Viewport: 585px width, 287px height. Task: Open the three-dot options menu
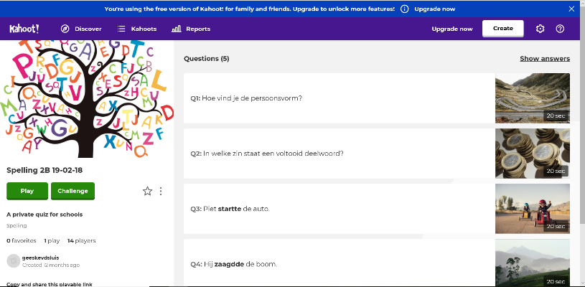pos(161,191)
